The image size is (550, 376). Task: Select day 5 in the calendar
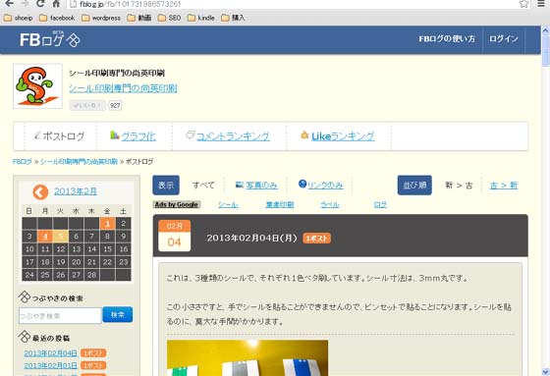tap(60, 236)
